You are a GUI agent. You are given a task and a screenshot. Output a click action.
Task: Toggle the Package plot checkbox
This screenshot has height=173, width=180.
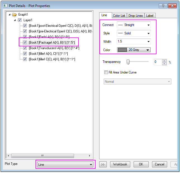tap(25, 42)
